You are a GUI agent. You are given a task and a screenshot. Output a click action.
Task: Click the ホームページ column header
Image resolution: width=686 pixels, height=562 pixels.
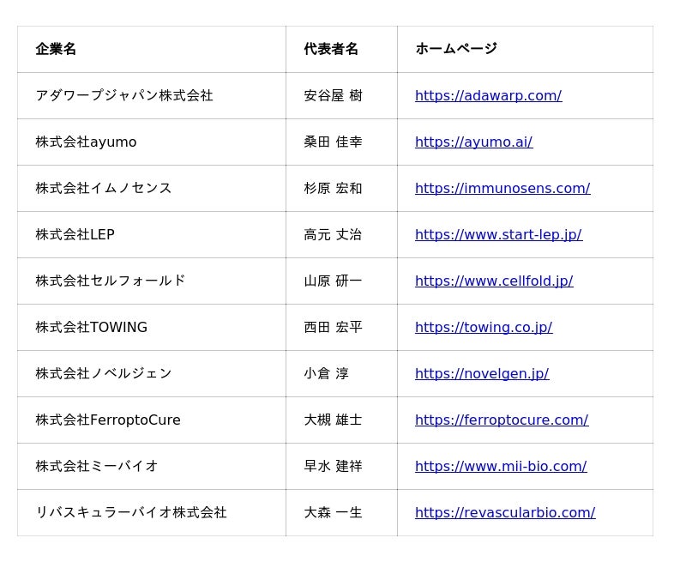(456, 49)
